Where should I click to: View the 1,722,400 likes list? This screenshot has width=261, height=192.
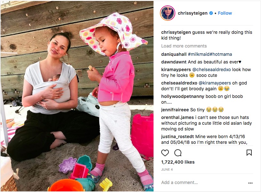178,162
